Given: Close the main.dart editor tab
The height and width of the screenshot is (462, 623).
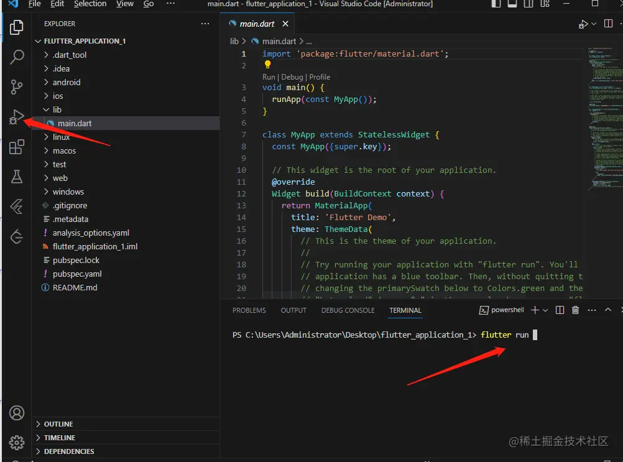Looking at the screenshot, I should tap(285, 24).
